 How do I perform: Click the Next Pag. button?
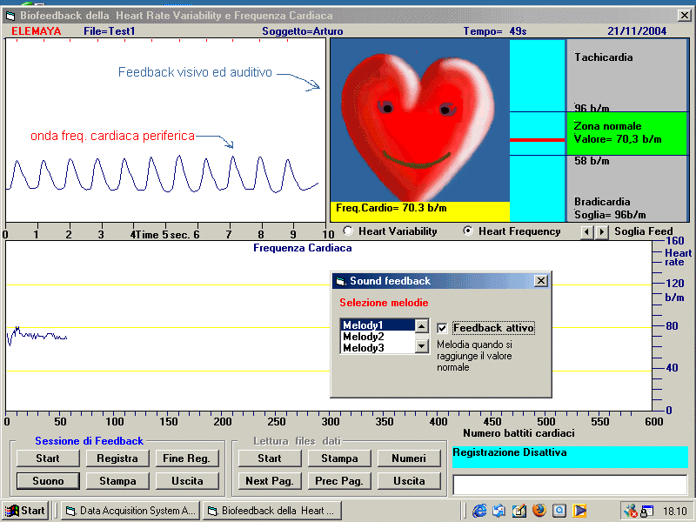(x=269, y=480)
